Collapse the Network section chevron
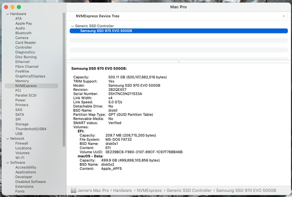This screenshot has height=197, width=292. coord(8,139)
